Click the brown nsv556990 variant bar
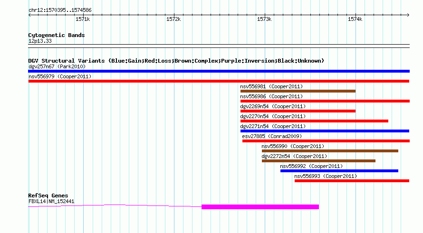The height and width of the screenshot is (233, 423). coord(330,151)
